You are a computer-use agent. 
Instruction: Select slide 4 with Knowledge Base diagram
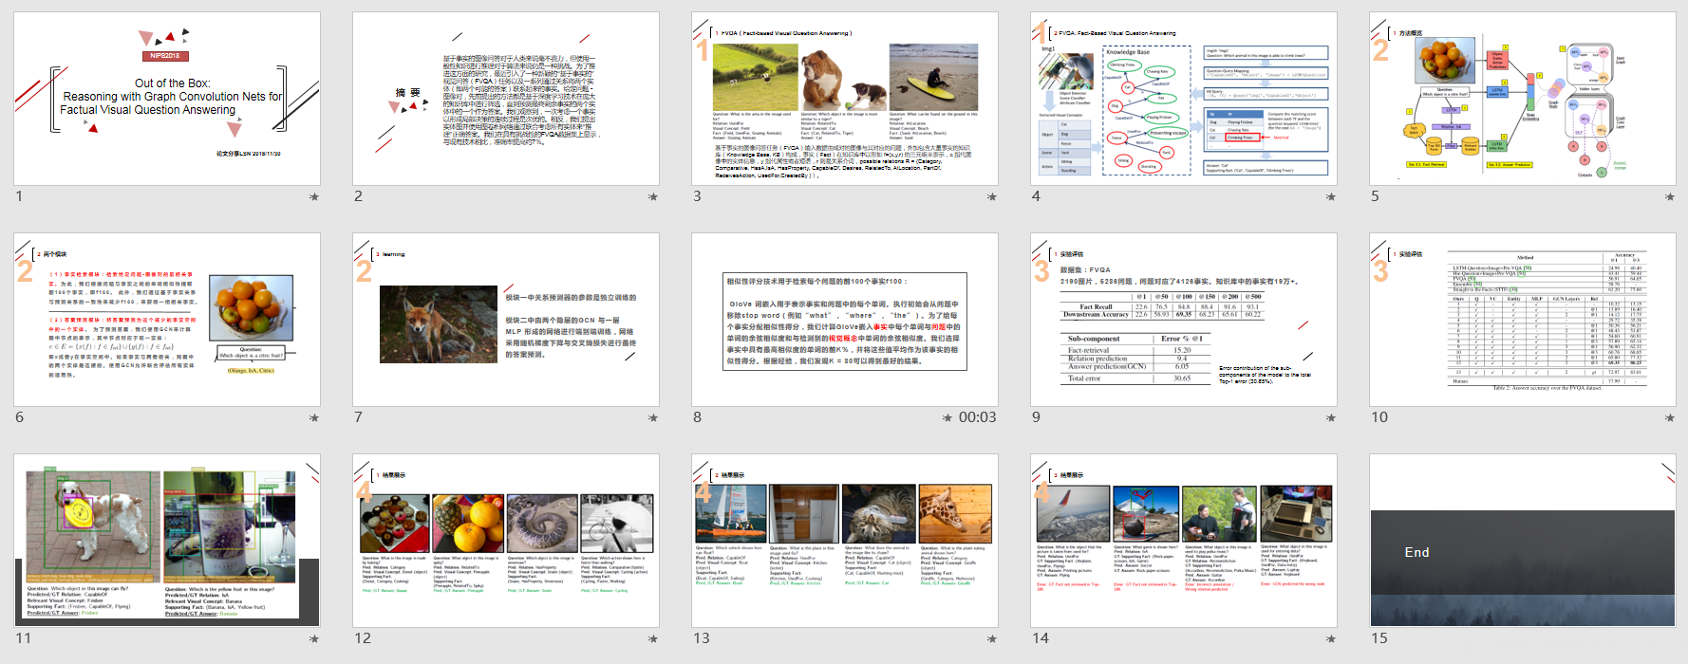click(1184, 99)
